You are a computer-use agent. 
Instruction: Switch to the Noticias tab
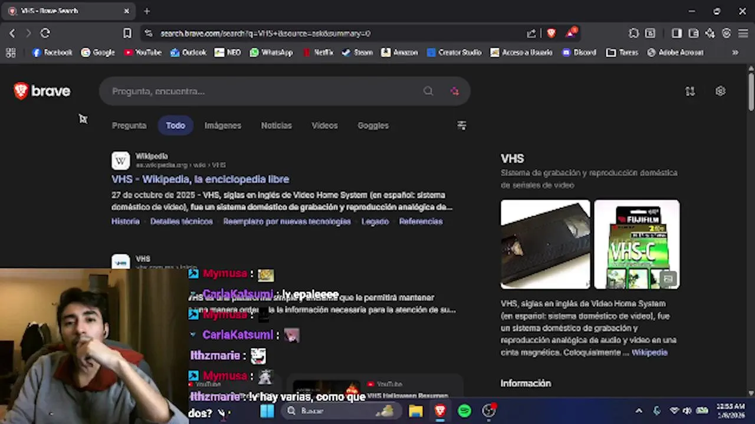pos(276,125)
